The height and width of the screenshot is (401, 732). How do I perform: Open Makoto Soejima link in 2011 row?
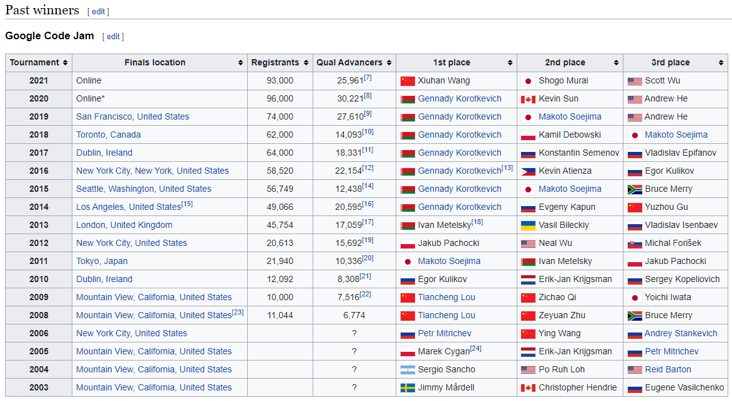coord(449,261)
